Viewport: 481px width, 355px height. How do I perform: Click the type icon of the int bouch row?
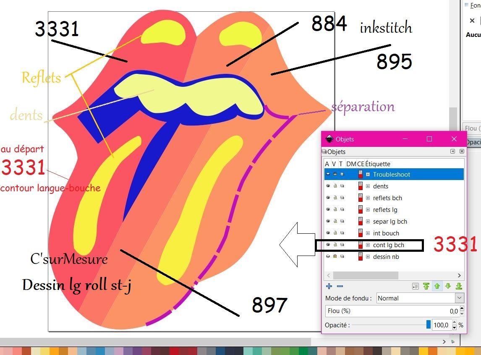tap(342, 233)
